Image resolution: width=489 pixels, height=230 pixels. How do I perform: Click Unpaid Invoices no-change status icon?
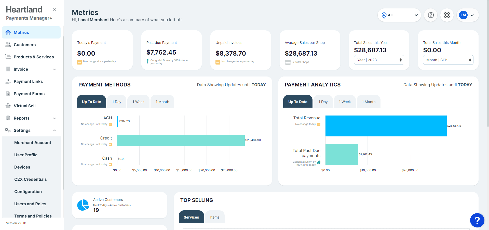pyautogui.click(x=218, y=62)
